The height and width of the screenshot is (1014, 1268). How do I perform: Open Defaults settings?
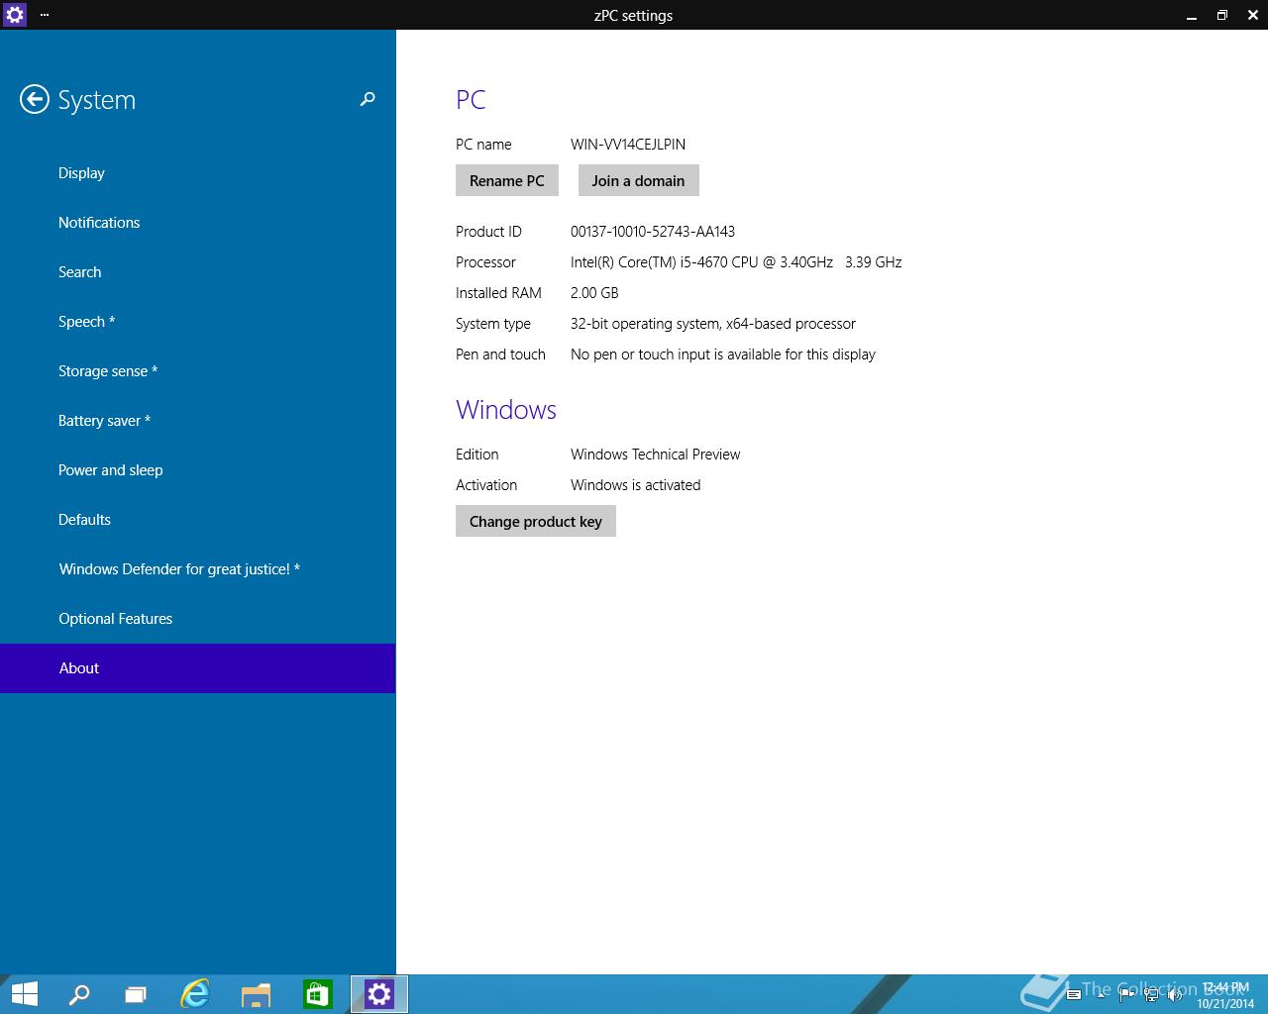click(x=198, y=520)
